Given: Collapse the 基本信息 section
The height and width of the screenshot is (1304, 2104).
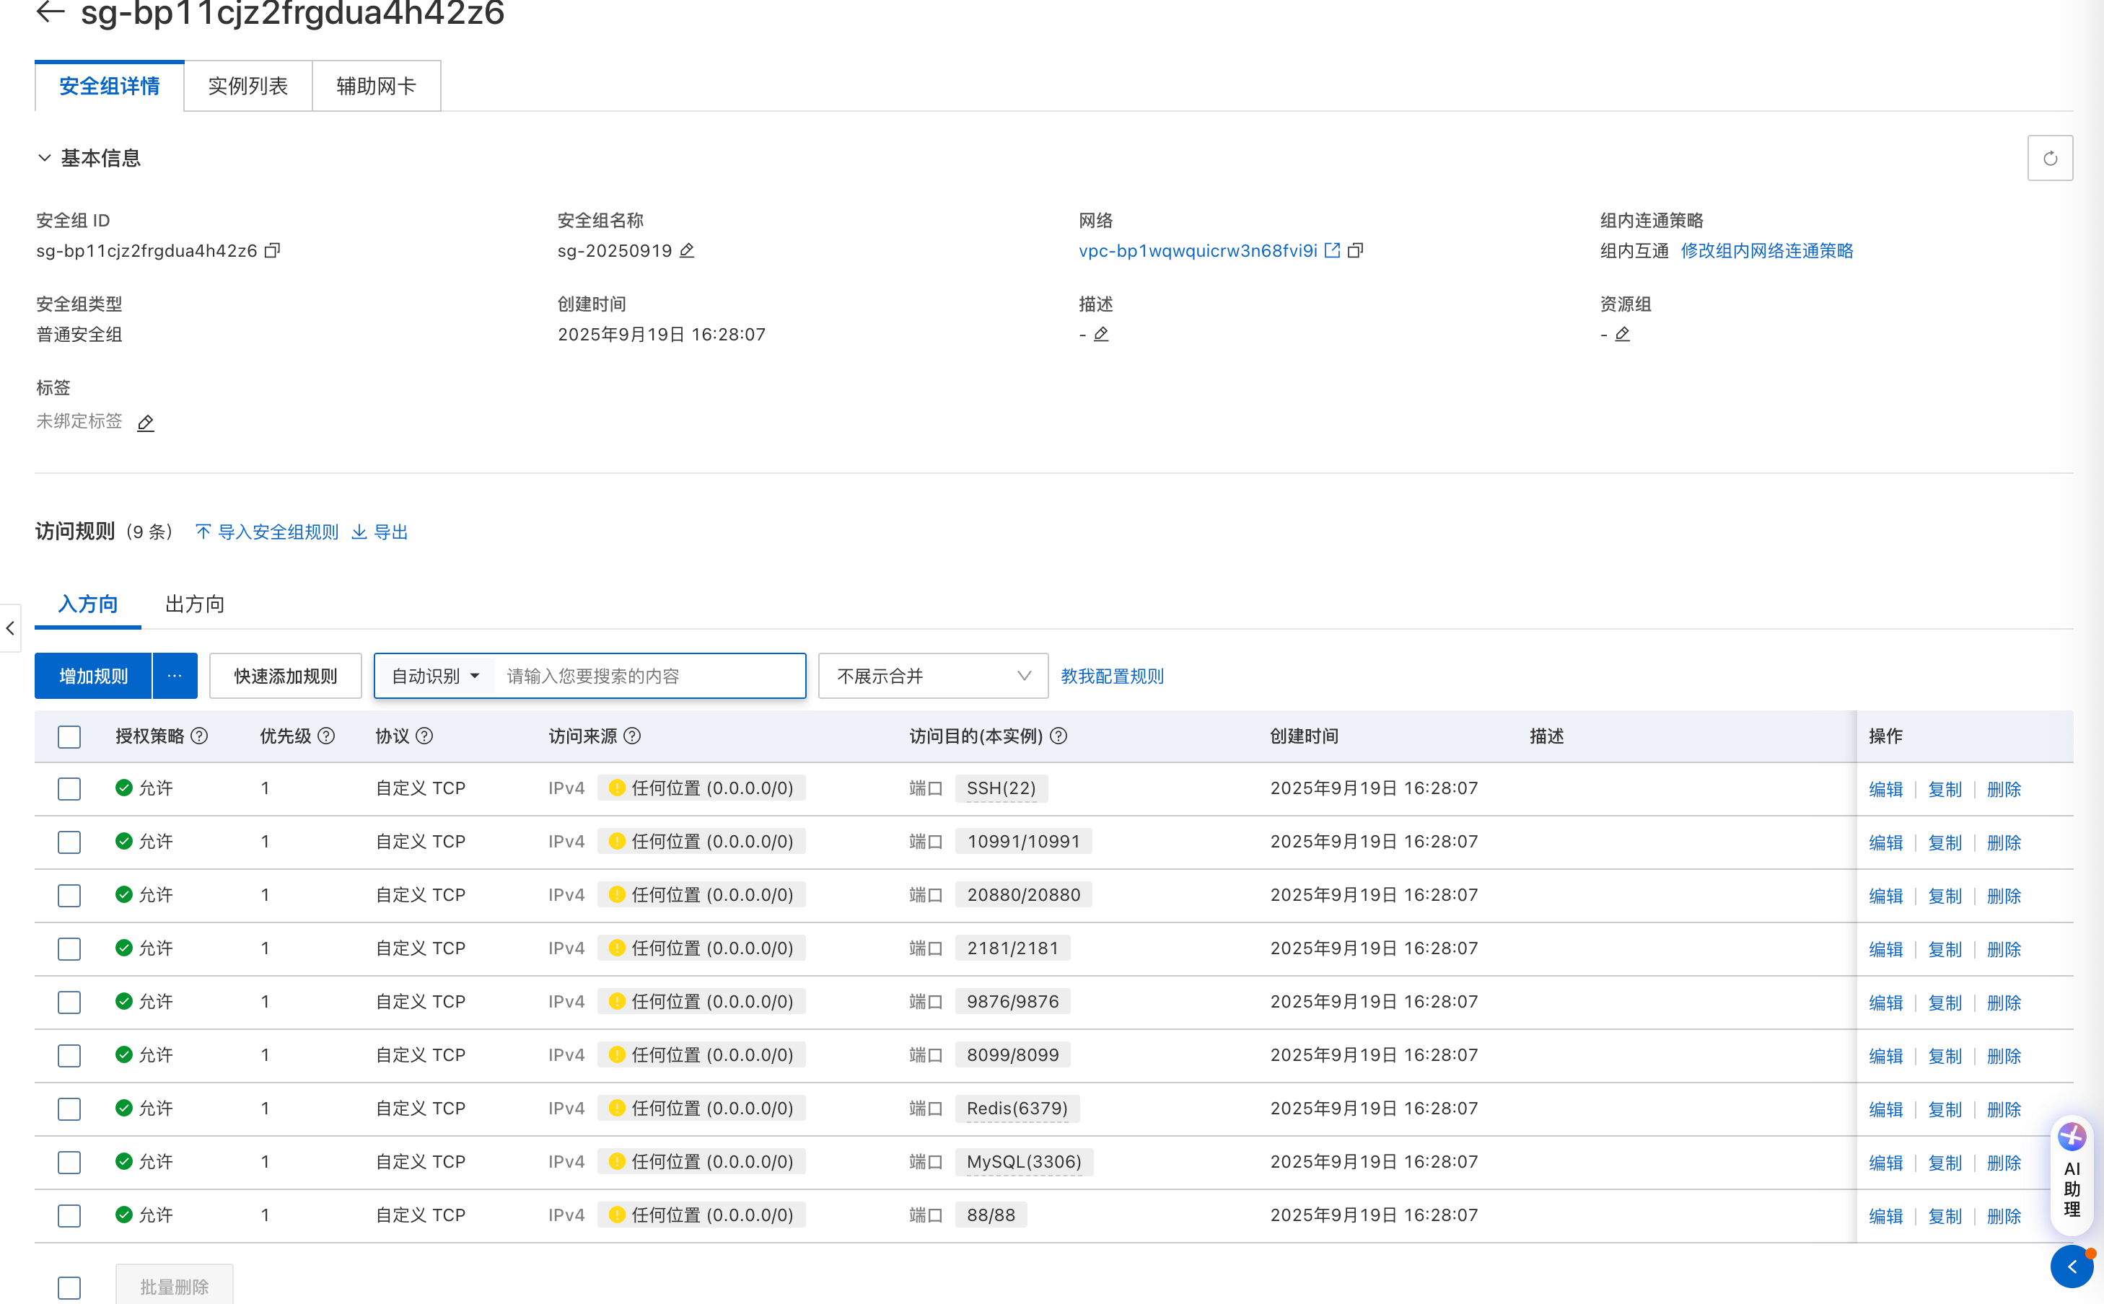Looking at the screenshot, I should pyautogui.click(x=45, y=158).
